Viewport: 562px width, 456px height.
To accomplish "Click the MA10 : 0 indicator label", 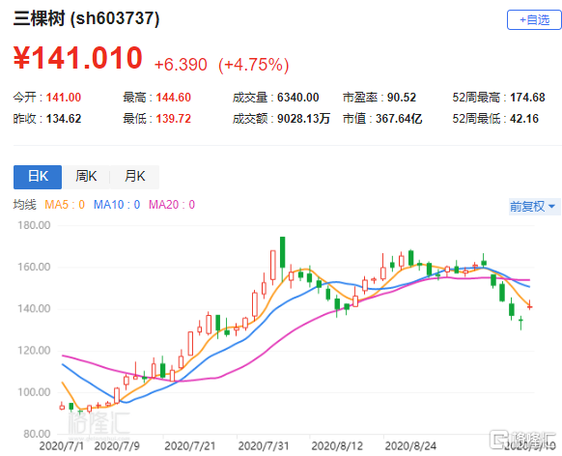I will [117, 205].
